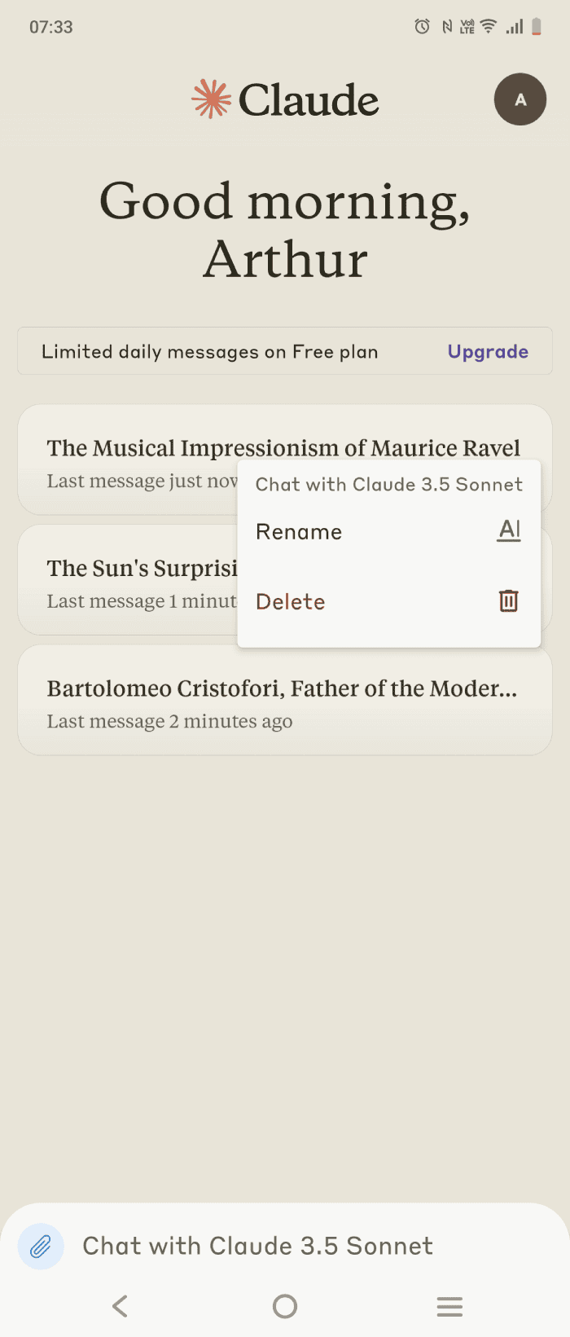This screenshot has width=570, height=1337.
Task: Click the rename text-cursor icon
Action: click(x=509, y=530)
